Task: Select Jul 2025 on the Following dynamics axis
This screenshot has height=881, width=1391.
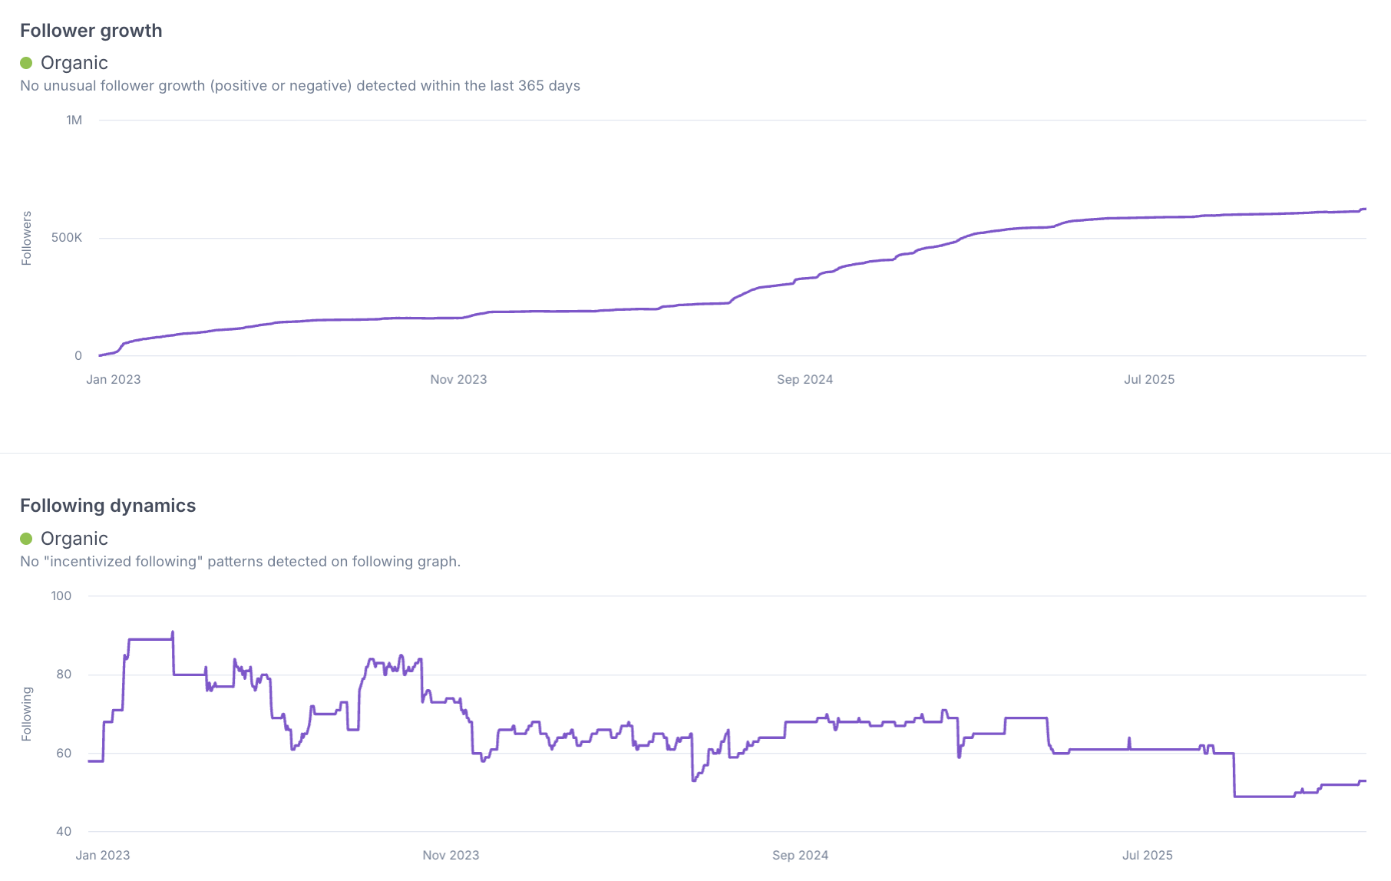Action: 1148,855
